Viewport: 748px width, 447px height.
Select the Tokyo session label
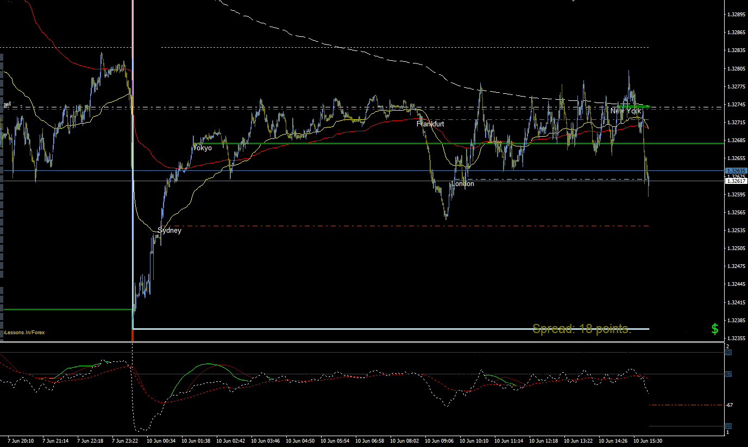202,148
